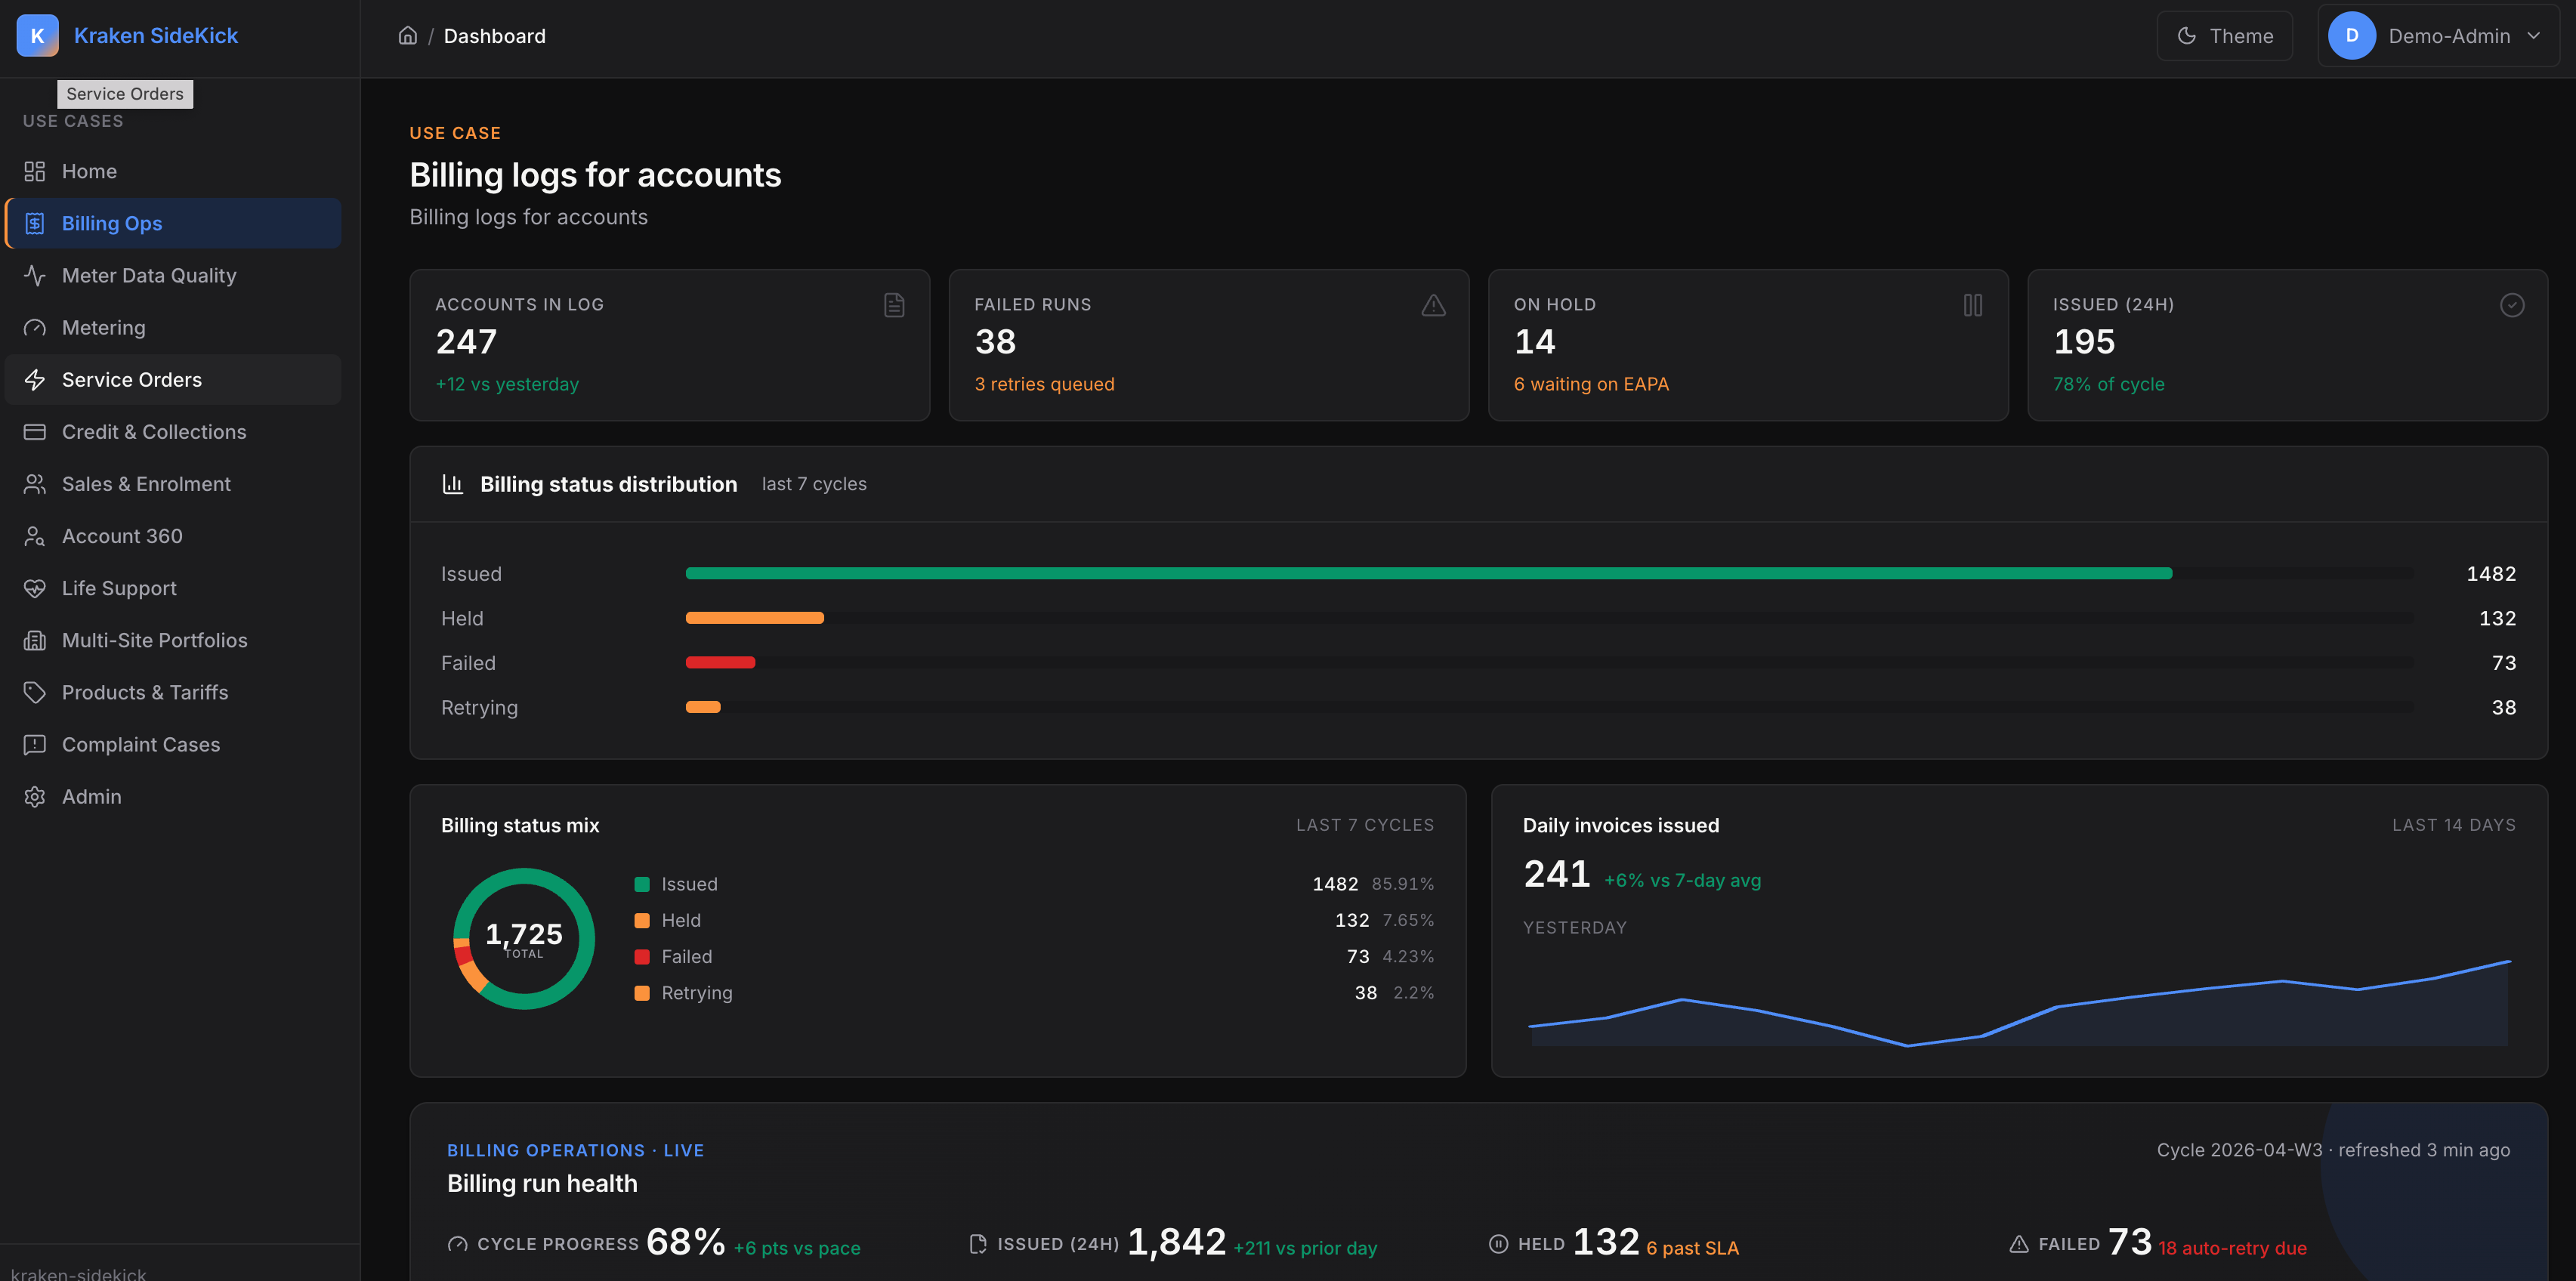Image resolution: width=2576 pixels, height=1281 pixels.
Task: Open Metering from the sidebar
Action: point(173,327)
